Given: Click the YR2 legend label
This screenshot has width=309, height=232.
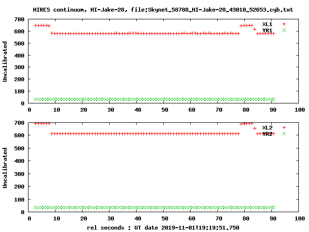Looking at the screenshot, I should [x=267, y=134].
